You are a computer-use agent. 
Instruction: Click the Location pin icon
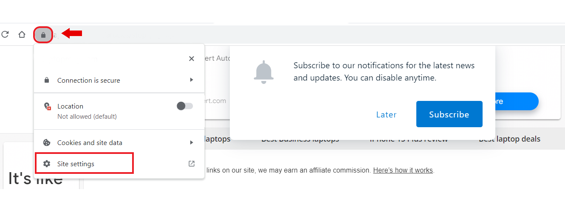click(48, 106)
